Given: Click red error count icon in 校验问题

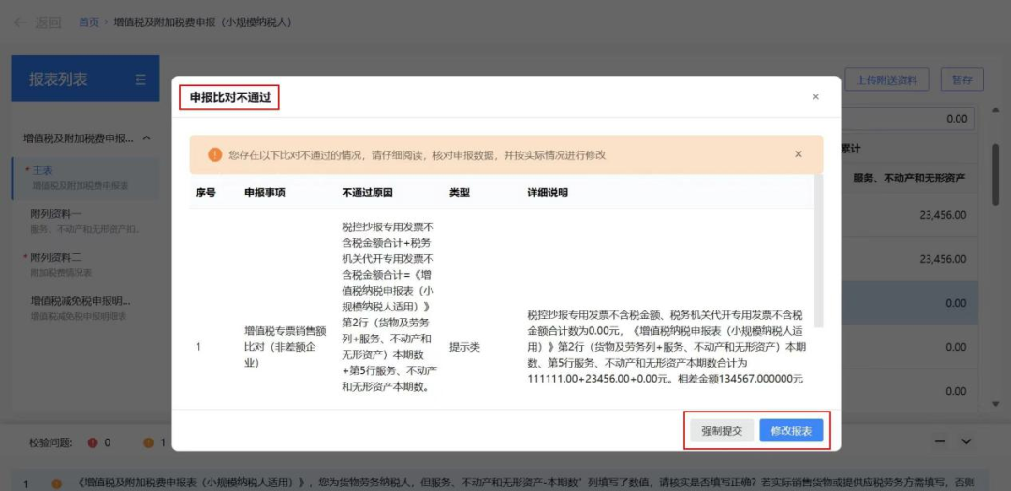Looking at the screenshot, I should point(92,442).
